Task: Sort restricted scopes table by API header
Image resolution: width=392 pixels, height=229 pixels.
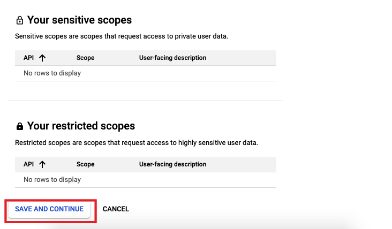Action: tap(28, 164)
